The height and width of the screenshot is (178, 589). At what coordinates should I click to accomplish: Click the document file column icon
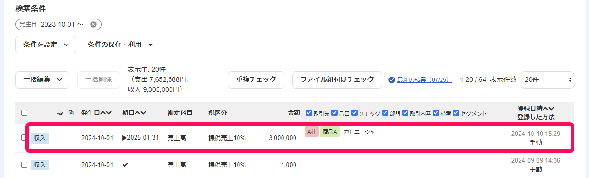[71, 113]
